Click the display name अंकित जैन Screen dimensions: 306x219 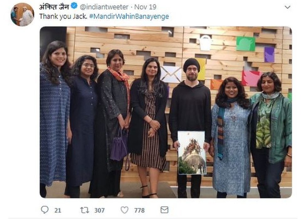coord(53,6)
